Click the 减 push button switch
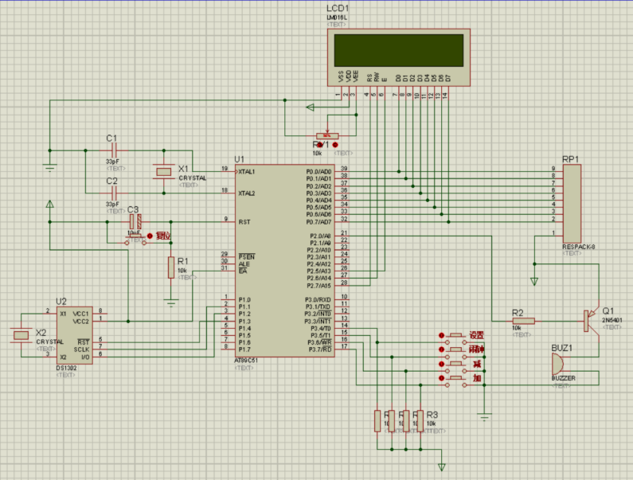The image size is (633, 480). click(455, 367)
